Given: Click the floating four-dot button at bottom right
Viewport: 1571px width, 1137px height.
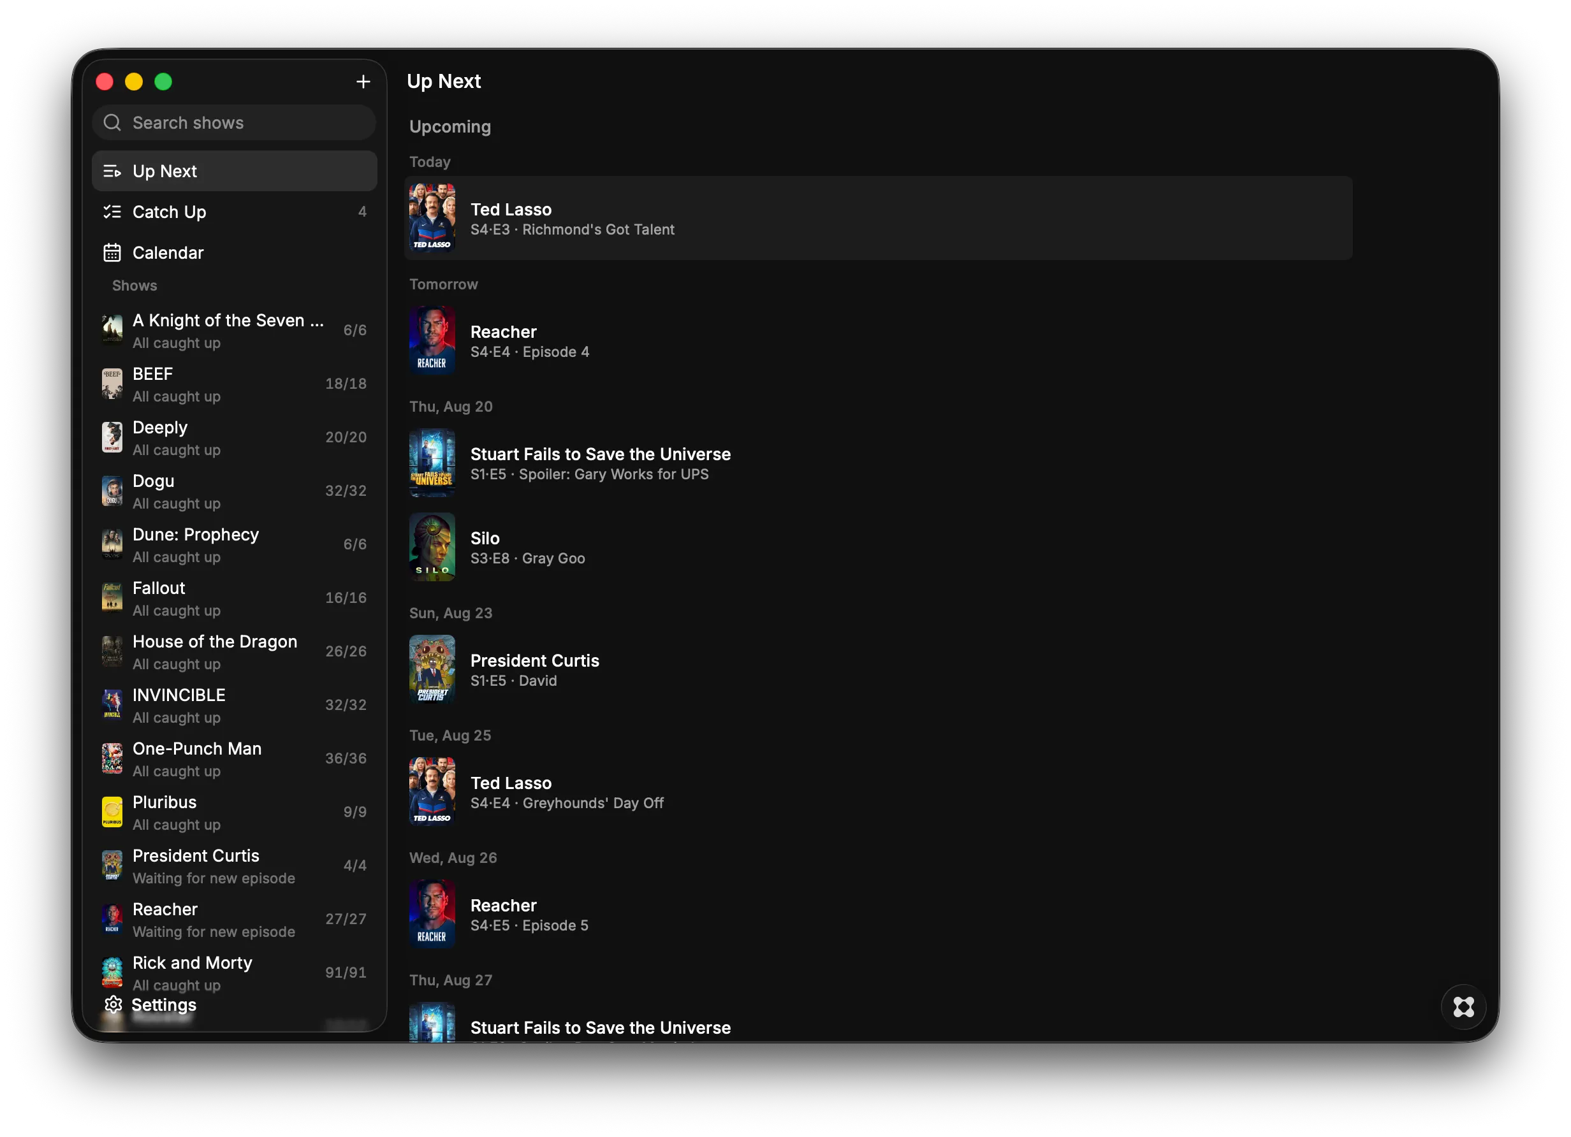Looking at the screenshot, I should [1463, 1007].
